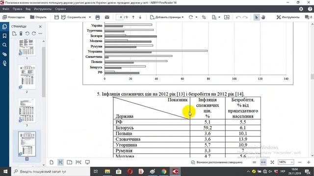Image resolution: width=314 pixels, height=176 pixels.
Task: Select page 4 thumbnail
Action: 27,144
